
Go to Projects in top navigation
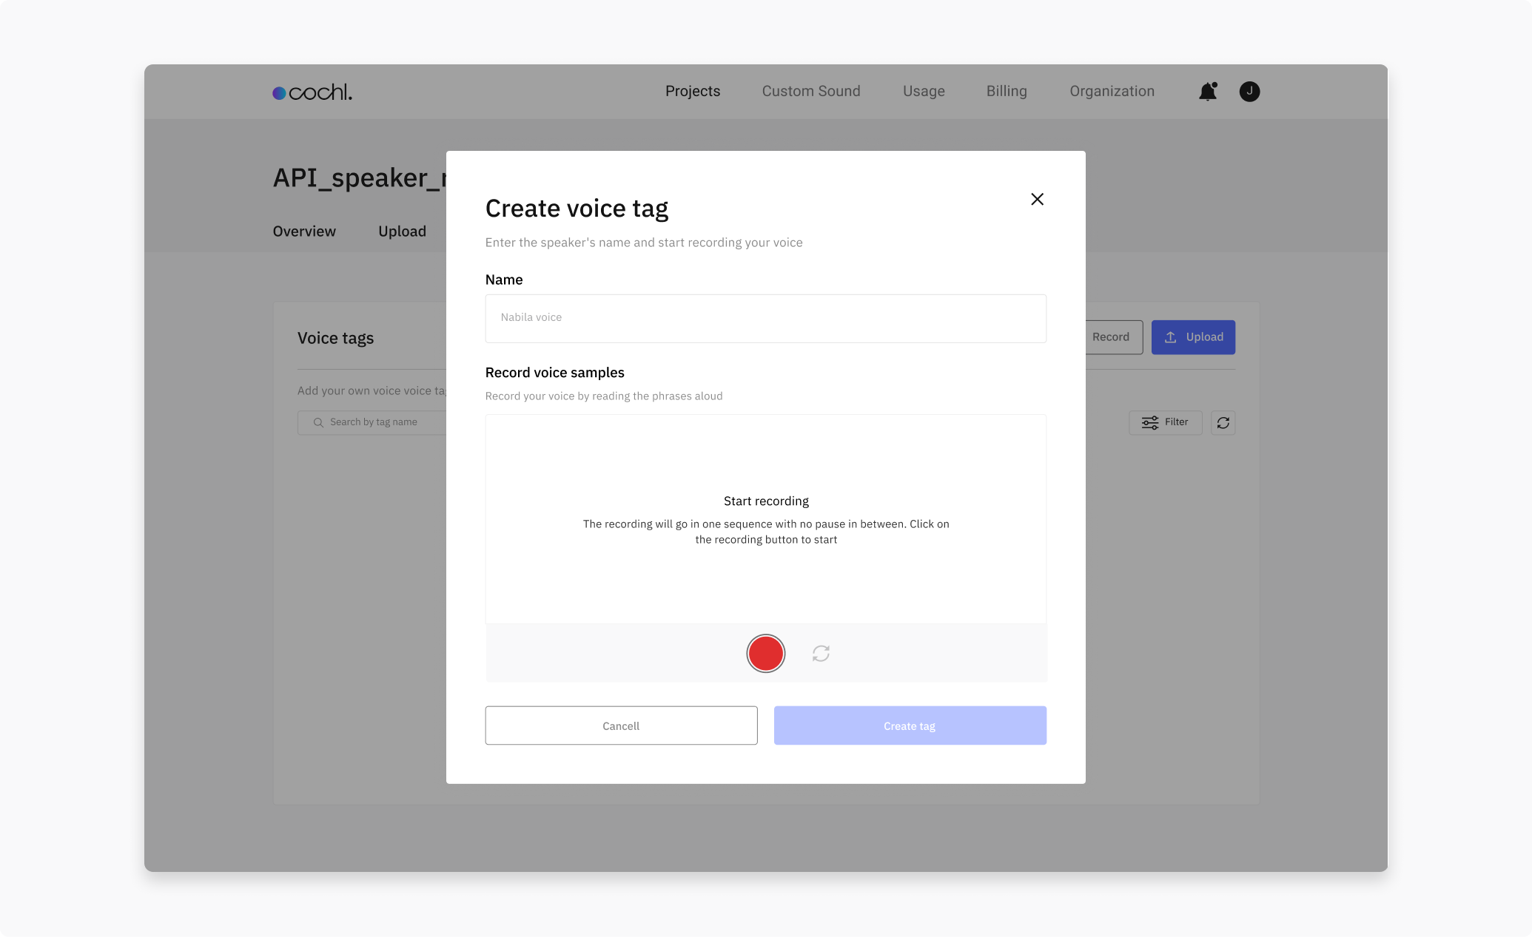pyautogui.click(x=692, y=91)
